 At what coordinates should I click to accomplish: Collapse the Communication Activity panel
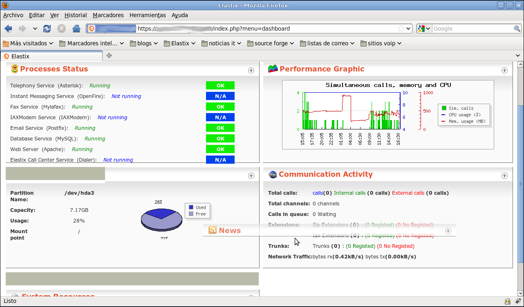[x=504, y=176]
